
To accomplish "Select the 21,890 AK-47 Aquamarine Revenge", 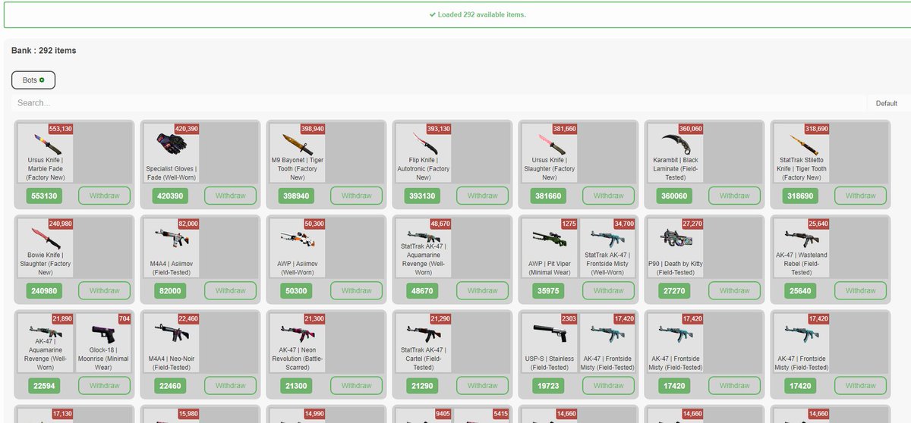I will 46,343.
